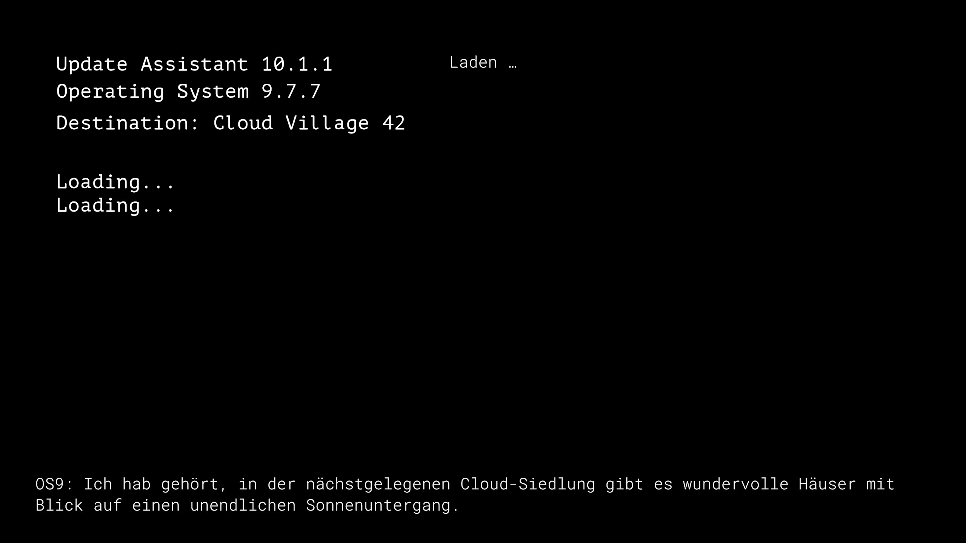966x543 pixels.
Task: Click the second Loading... line
Action: (115, 206)
